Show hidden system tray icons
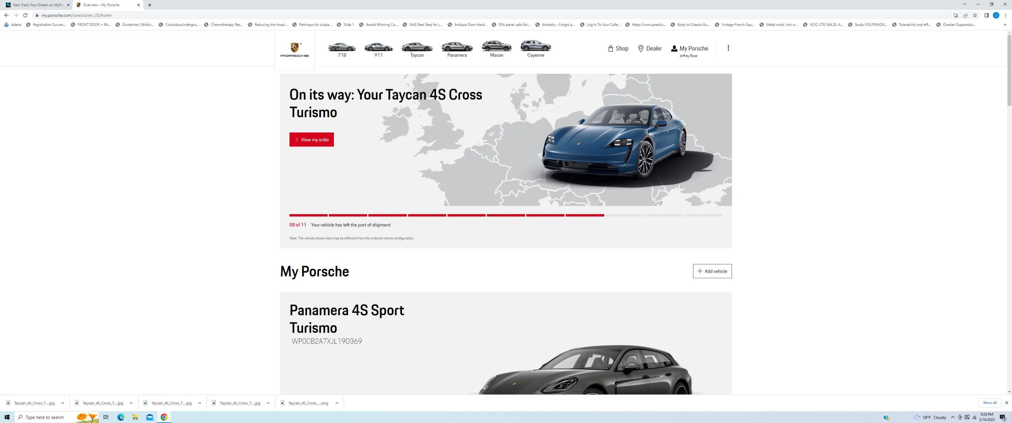1012x423 pixels. [952, 417]
